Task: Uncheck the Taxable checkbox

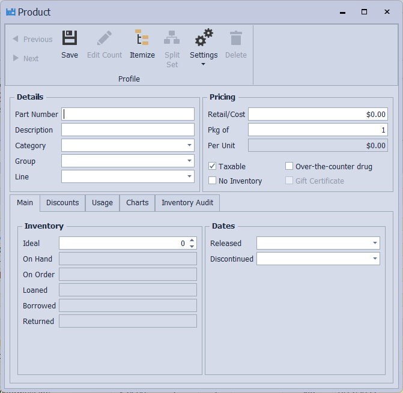Action: [213, 166]
